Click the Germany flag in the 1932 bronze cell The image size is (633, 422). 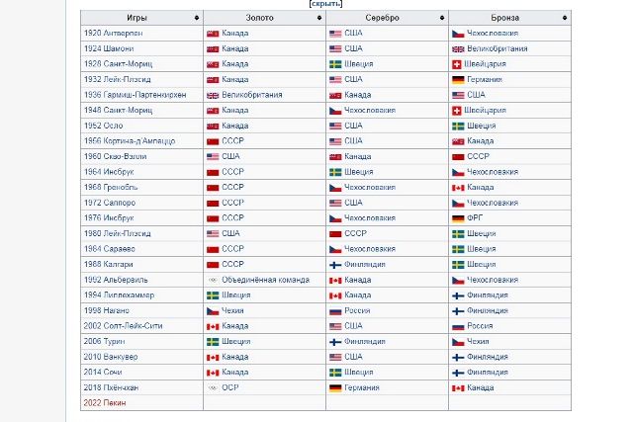click(458, 79)
